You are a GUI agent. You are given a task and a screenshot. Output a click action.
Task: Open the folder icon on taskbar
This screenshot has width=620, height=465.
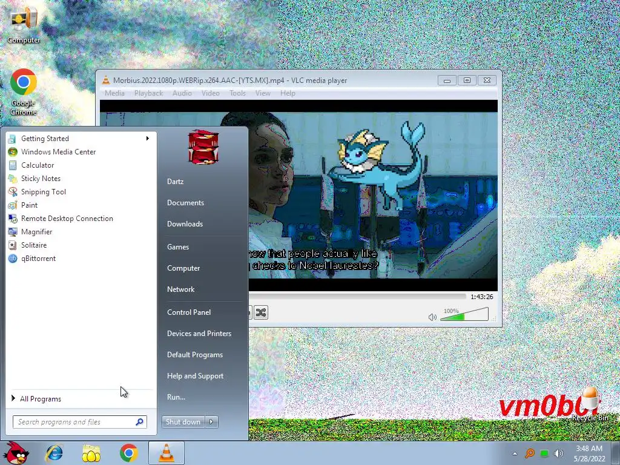point(91,453)
